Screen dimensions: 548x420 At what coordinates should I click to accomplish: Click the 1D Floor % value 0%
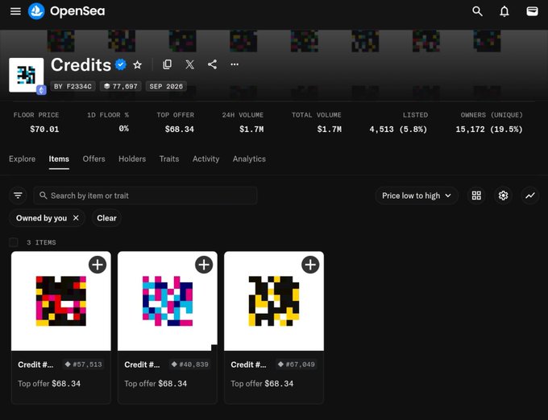(x=124, y=129)
